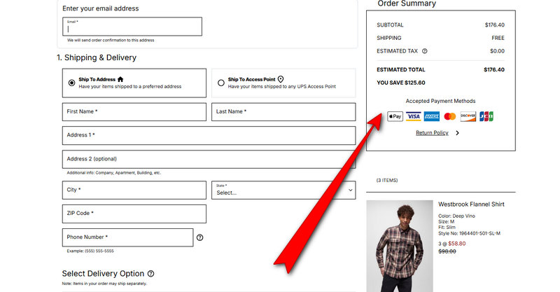
Task: Click the ZIP Code field
Action: pyautogui.click(x=134, y=214)
